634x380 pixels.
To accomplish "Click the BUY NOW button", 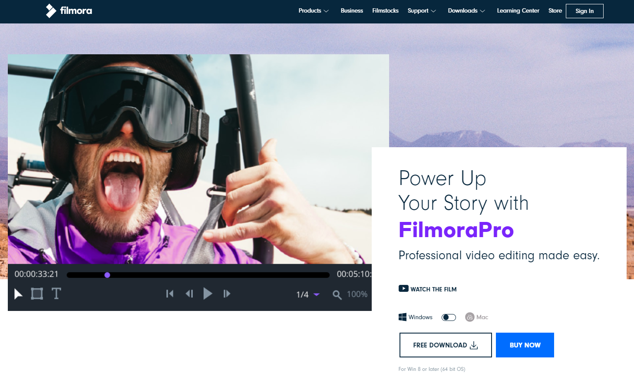I will (x=525, y=345).
